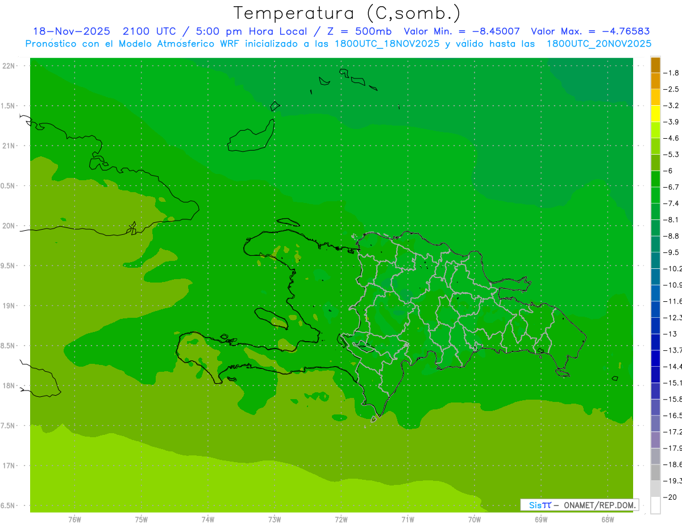Click the -1.8 colorbar value
The image size is (682, 527).
coord(672,73)
